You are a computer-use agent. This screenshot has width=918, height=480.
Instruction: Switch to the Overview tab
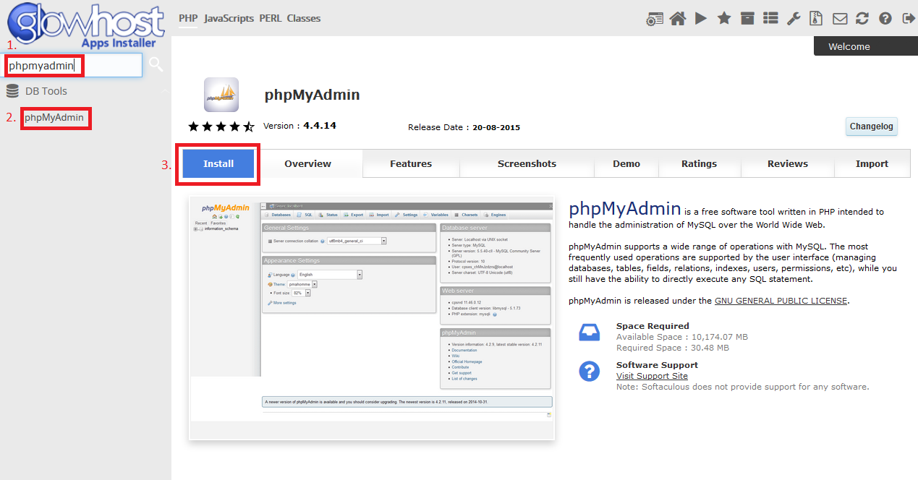307,163
